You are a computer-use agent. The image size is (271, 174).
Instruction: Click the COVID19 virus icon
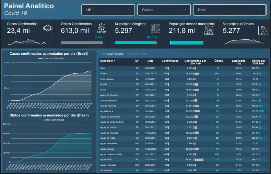[102, 28]
